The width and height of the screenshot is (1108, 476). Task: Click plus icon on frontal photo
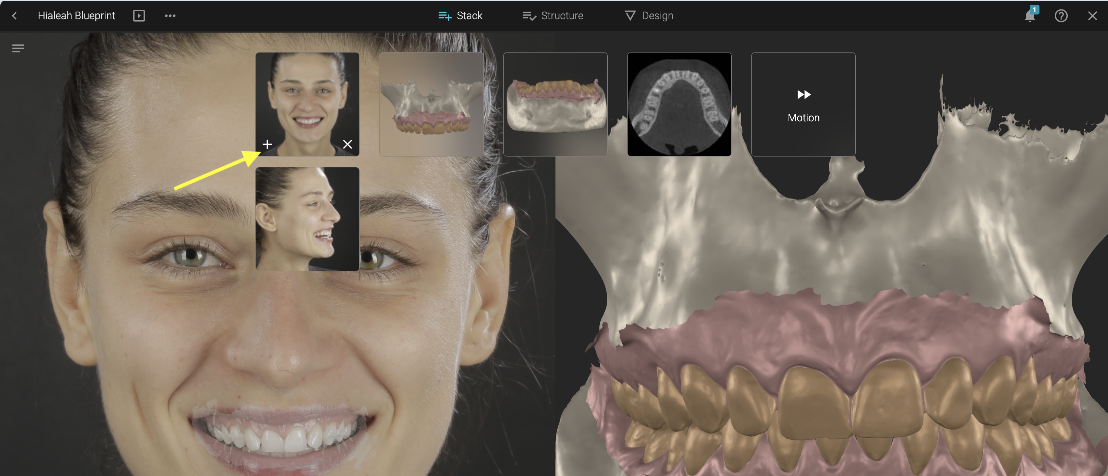[267, 144]
